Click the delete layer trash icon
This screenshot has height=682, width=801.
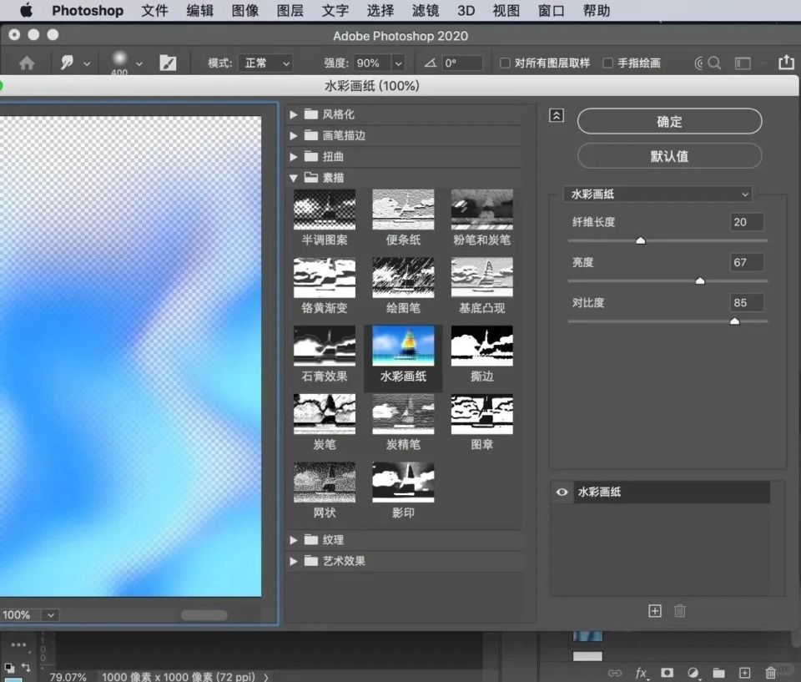pos(769,673)
